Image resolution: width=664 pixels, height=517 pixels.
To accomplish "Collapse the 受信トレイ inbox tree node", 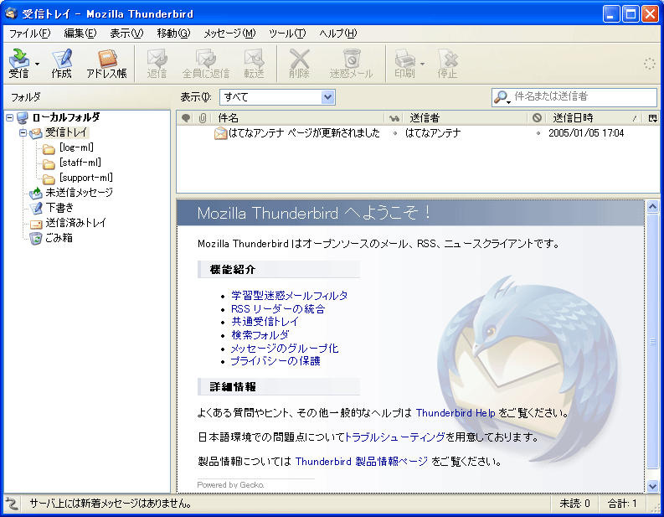I will pyautogui.click(x=23, y=132).
